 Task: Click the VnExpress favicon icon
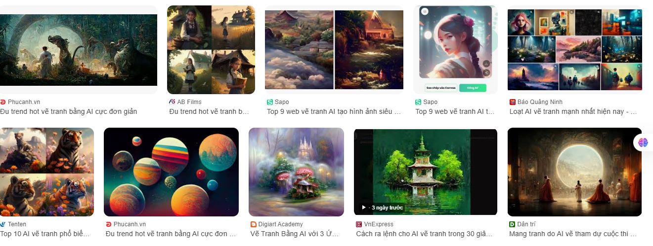pyautogui.click(x=359, y=224)
